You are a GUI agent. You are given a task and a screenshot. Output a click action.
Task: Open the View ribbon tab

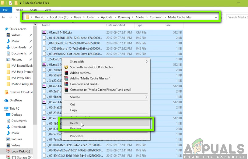point(47,10)
